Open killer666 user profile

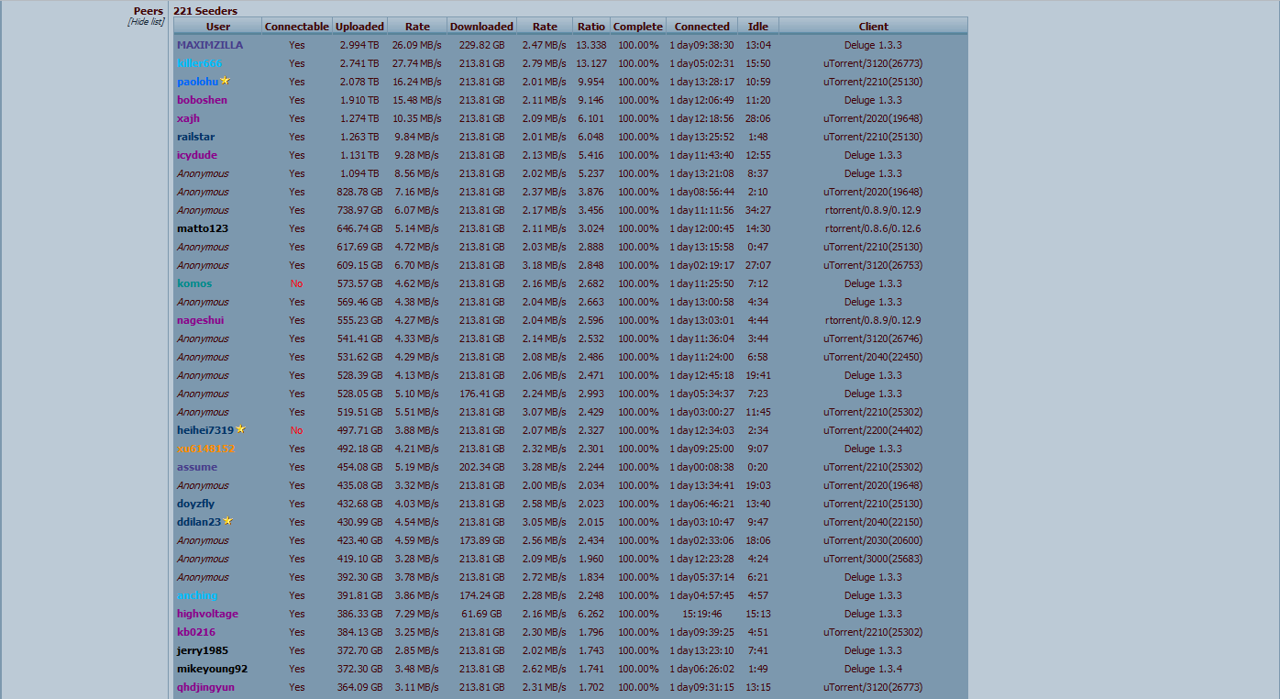tap(199, 63)
